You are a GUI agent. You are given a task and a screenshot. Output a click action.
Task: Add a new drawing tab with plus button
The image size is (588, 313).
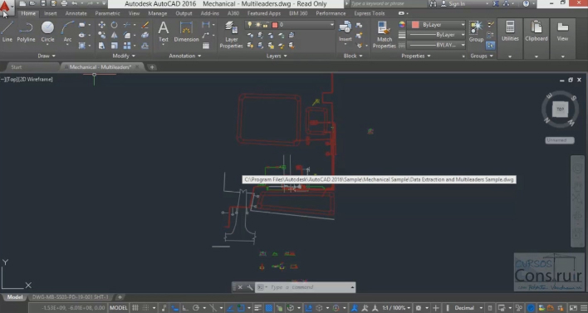click(x=151, y=67)
